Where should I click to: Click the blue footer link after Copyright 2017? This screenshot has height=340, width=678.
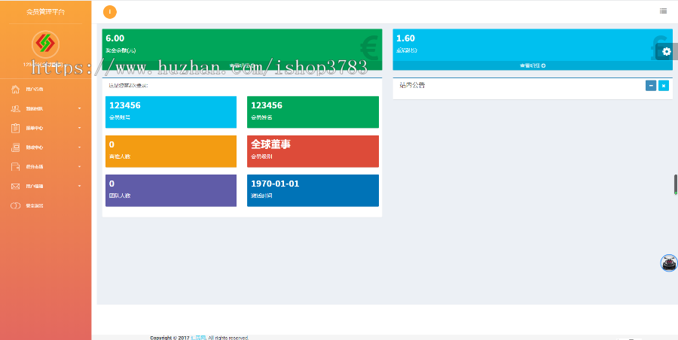198,338
